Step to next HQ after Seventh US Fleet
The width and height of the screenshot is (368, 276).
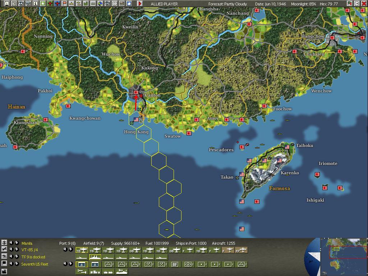(17, 263)
